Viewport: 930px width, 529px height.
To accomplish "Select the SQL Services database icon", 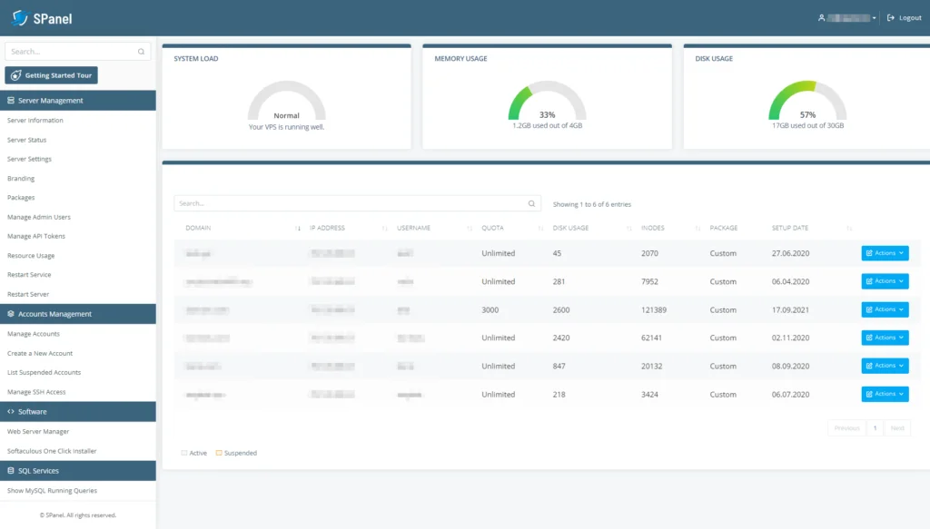I will tap(9, 470).
